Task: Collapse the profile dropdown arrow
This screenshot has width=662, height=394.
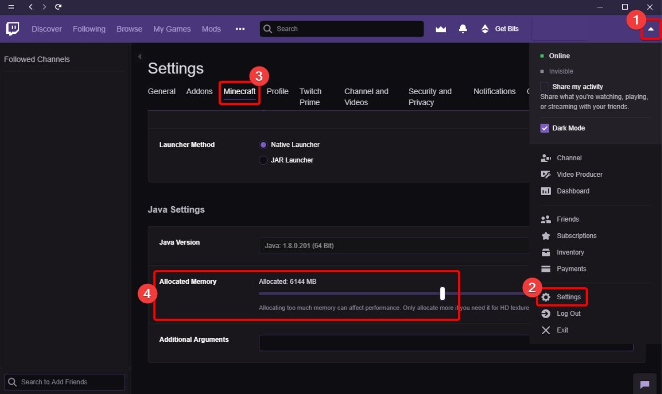Action: (651, 29)
